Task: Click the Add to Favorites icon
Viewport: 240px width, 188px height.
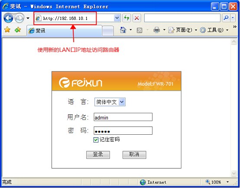Action: (18, 29)
